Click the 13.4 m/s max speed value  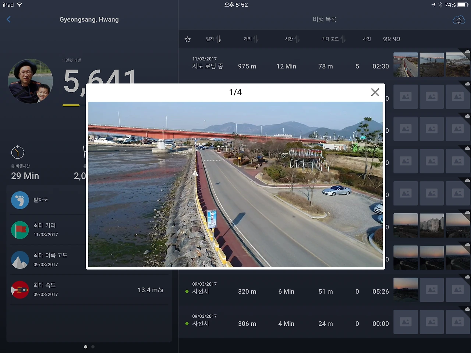150,290
